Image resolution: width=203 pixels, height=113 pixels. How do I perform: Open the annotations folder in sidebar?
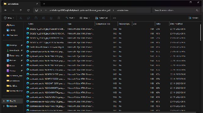click(13, 81)
